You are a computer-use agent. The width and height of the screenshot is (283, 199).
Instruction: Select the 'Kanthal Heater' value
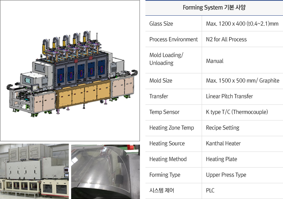pos(223,143)
